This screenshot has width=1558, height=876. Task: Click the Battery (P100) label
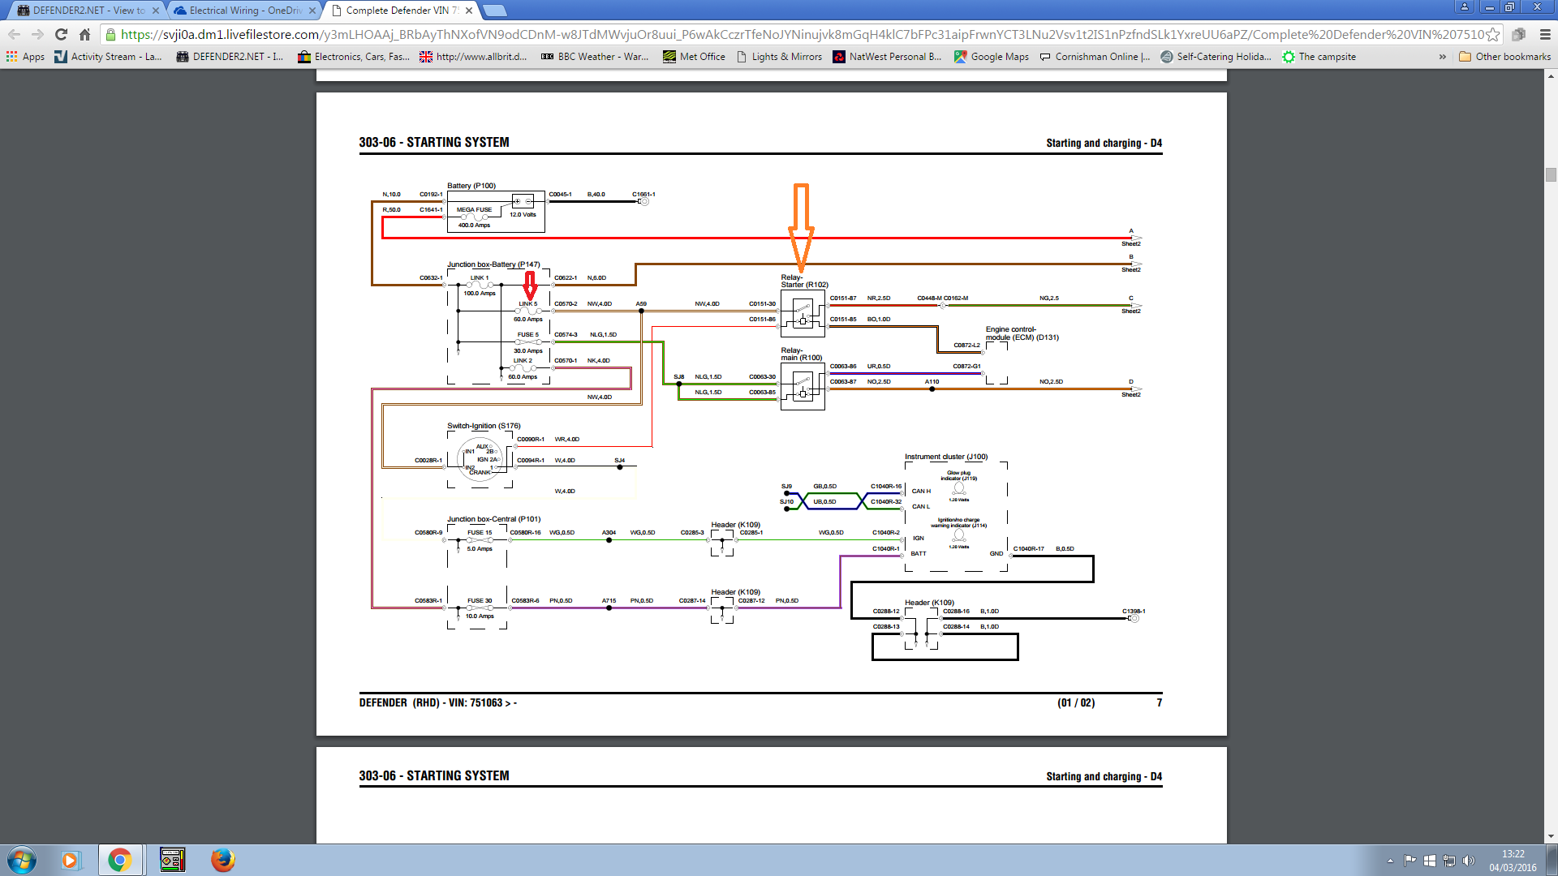click(471, 186)
